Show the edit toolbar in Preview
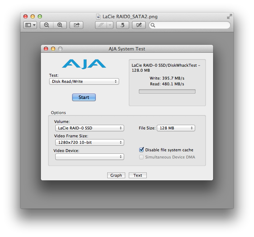Viewport: 254px width, 237px height. pyautogui.click(x=139, y=25)
